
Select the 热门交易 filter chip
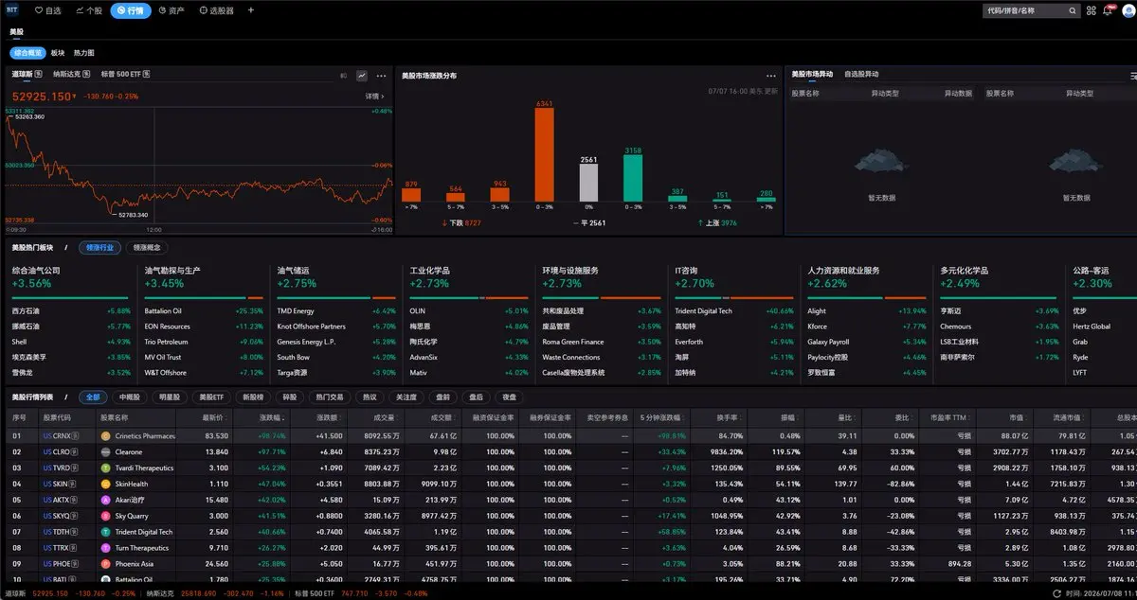(332, 397)
